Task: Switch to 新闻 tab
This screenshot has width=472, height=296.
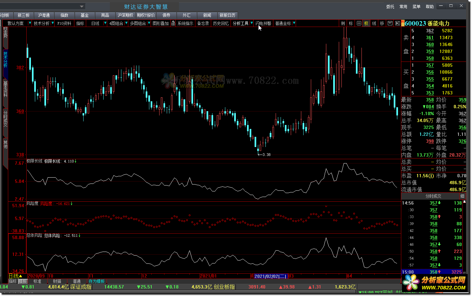Action: click(207, 15)
